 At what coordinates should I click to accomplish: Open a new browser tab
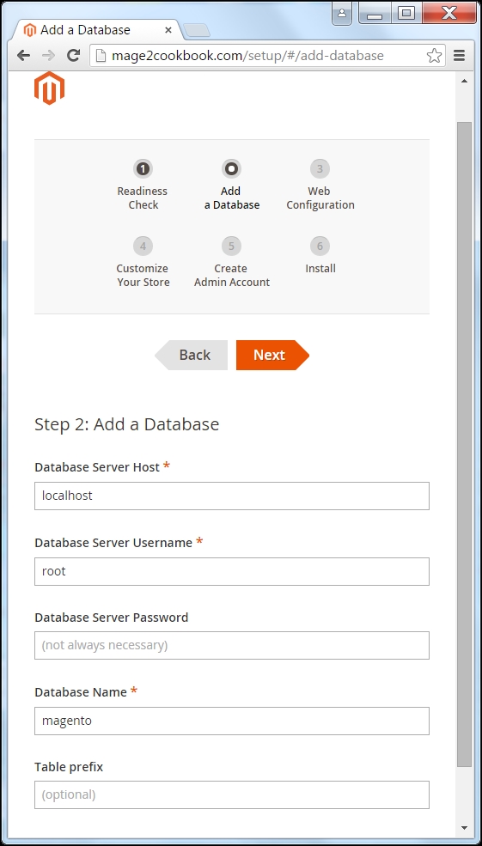tap(197, 30)
